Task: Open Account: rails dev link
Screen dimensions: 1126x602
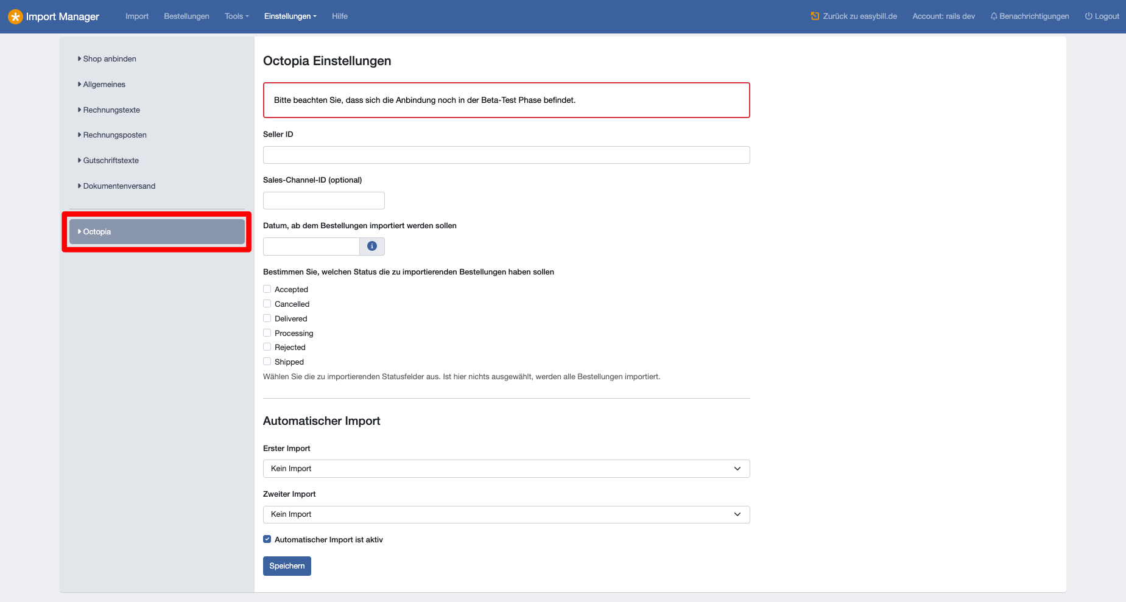Action: click(943, 16)
